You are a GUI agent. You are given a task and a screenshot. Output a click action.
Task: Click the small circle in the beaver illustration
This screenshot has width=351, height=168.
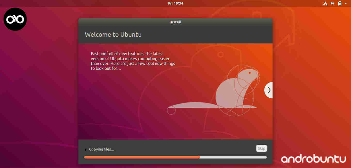tap(171, 110)
